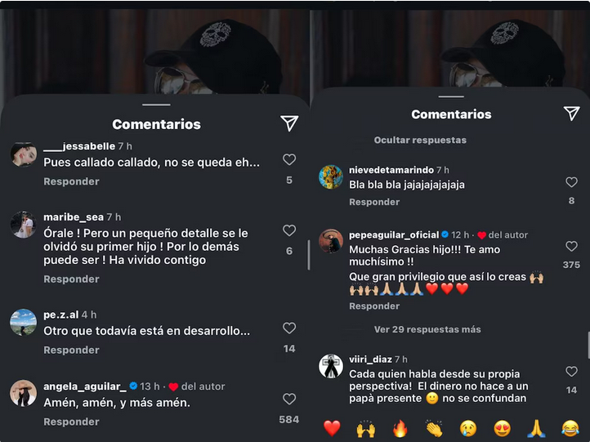Send the fire emoji reaction

pos(400,428)
